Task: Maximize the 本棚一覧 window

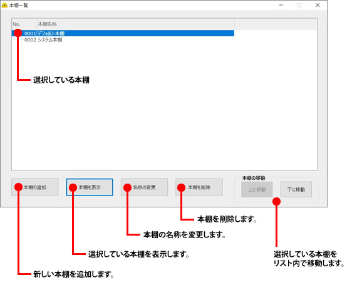Action: click(x=299, y=5)
